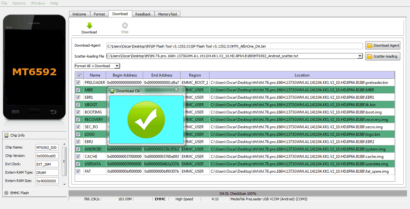Click the userdata.img location cell

click(x=302, y=164)
